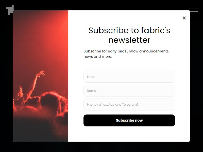The width and height of the screenshot is (203, 152).
Task: Submit with the Subscribe now button
Action: [129, 121]
